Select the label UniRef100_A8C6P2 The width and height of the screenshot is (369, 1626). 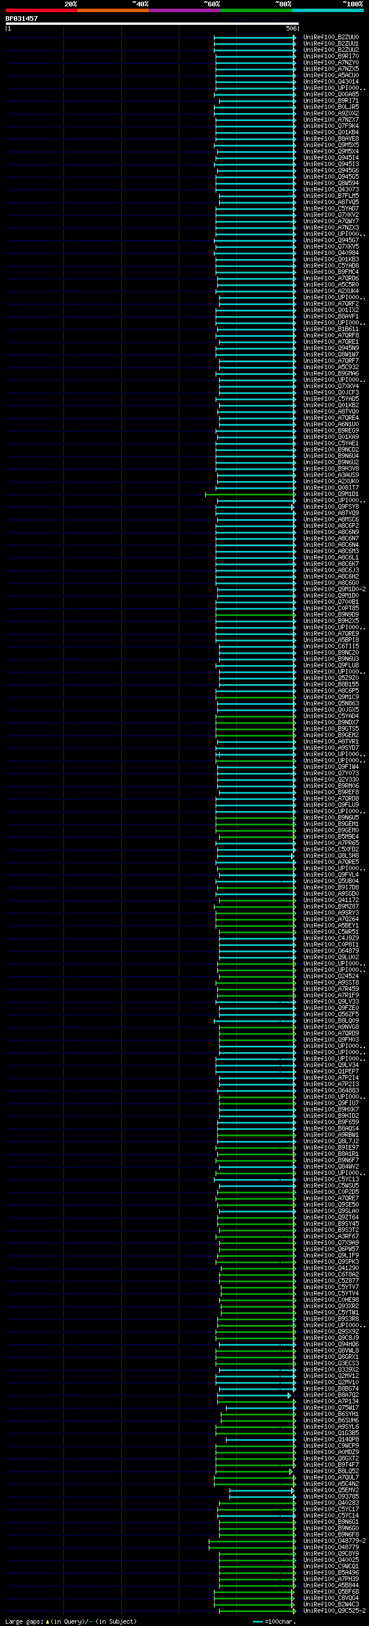click(330, 526)
